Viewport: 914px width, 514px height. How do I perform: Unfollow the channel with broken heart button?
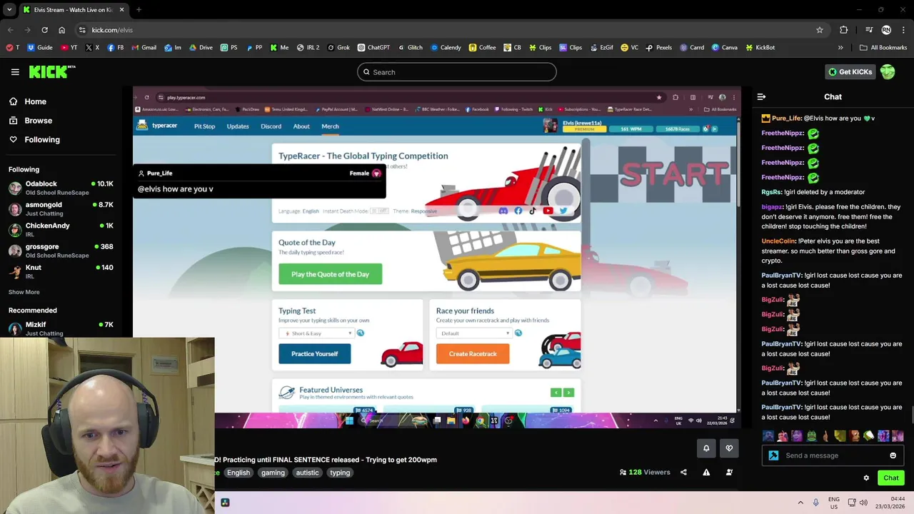tap(729, 448)
